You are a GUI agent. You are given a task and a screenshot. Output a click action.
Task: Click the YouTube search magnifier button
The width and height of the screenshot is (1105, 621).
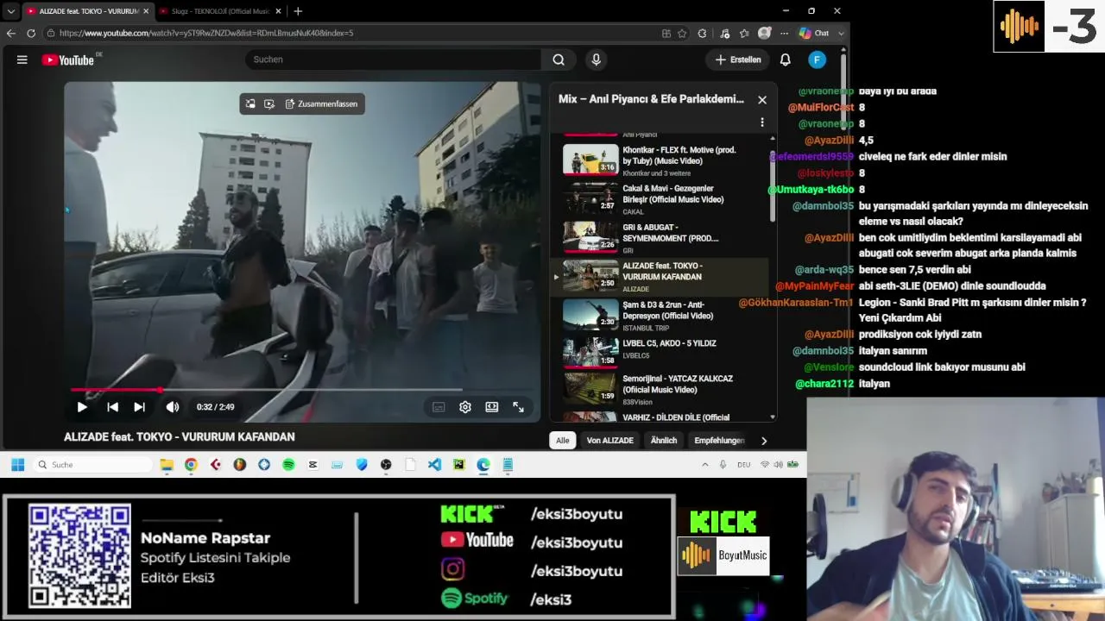pyautogui.click(x=559, y=60)
